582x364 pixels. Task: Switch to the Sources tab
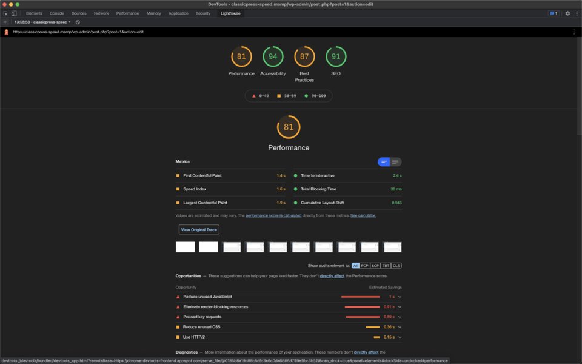[x=79, y=13]
